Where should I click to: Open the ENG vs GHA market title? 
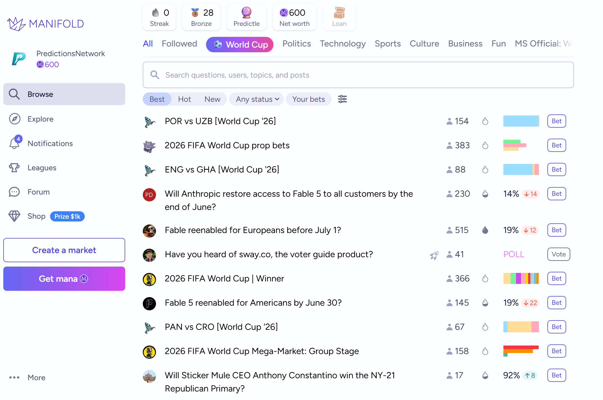[222, 169]
